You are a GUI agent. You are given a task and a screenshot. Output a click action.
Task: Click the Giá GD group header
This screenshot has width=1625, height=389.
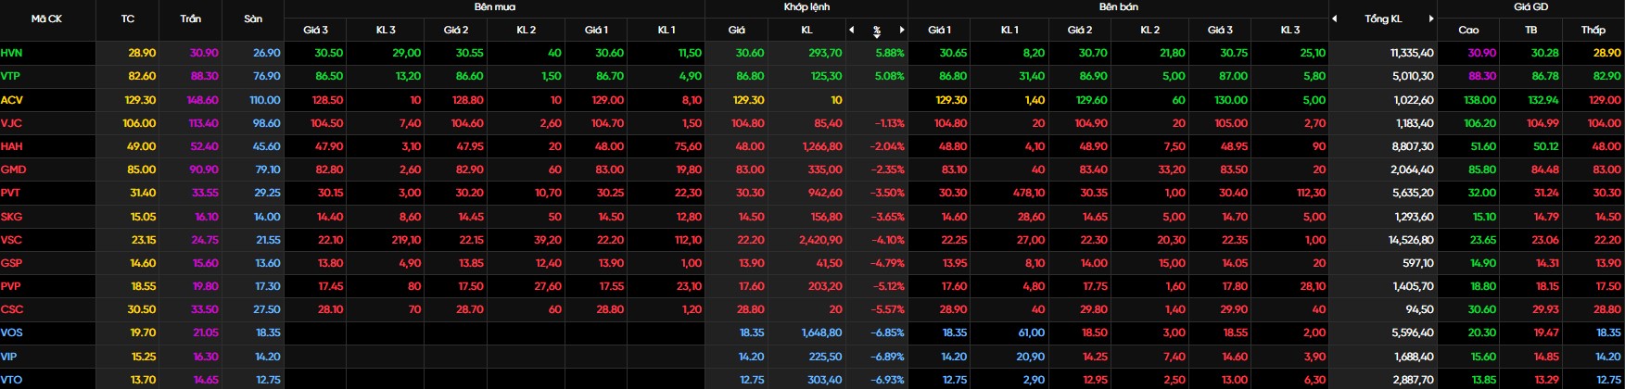coord(1530,6)
